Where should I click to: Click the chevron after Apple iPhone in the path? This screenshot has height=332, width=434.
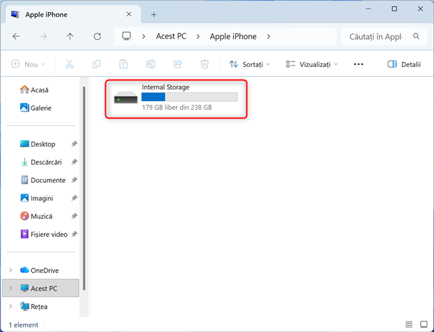[x=269, y=36]
